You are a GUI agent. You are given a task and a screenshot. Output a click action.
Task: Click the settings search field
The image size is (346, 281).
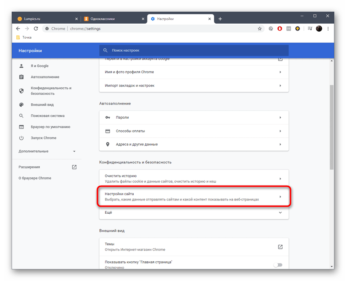194,50
